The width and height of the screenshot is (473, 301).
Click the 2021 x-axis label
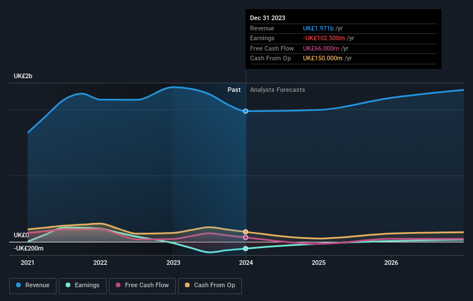pos(28,263)
